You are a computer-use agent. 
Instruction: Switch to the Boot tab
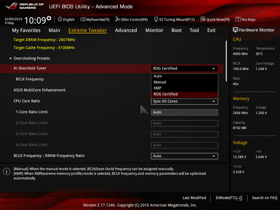(x=176, y=30)
